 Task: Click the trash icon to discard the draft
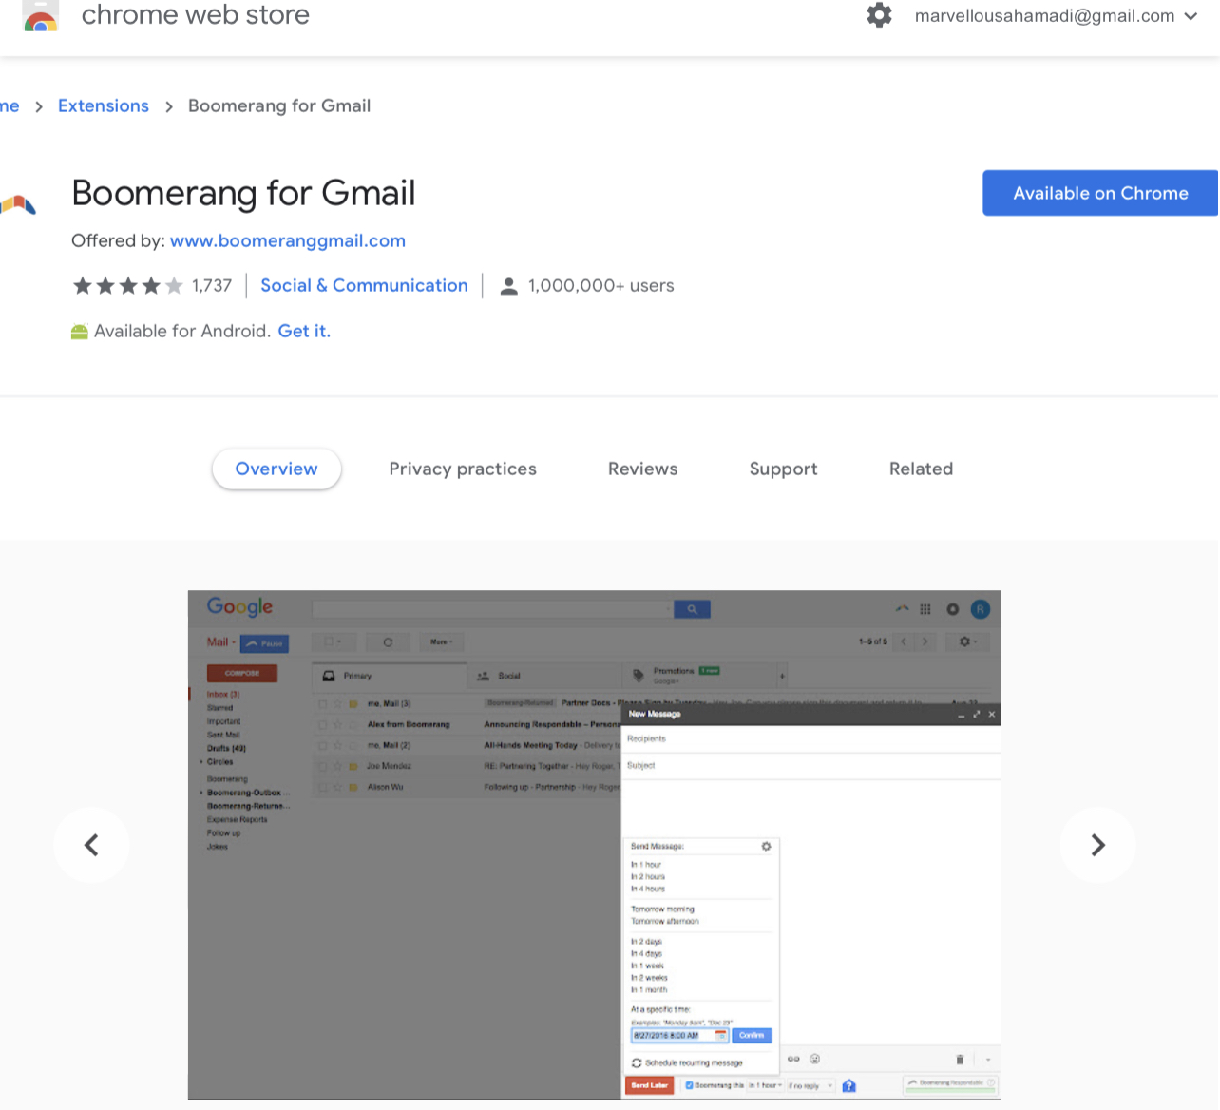tap(960, 1059)
